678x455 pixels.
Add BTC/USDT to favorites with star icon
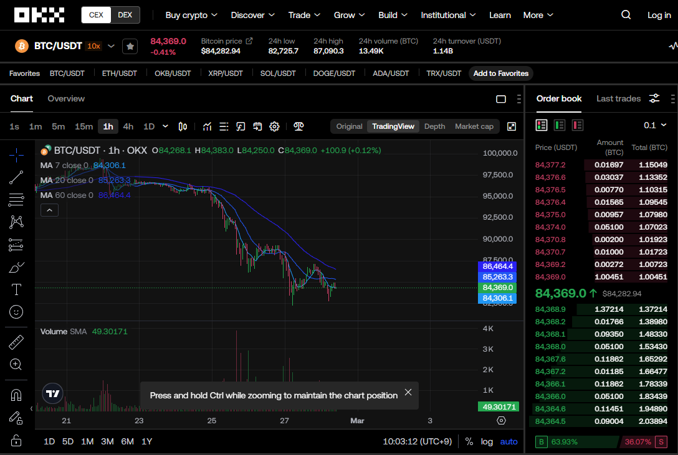130,46
